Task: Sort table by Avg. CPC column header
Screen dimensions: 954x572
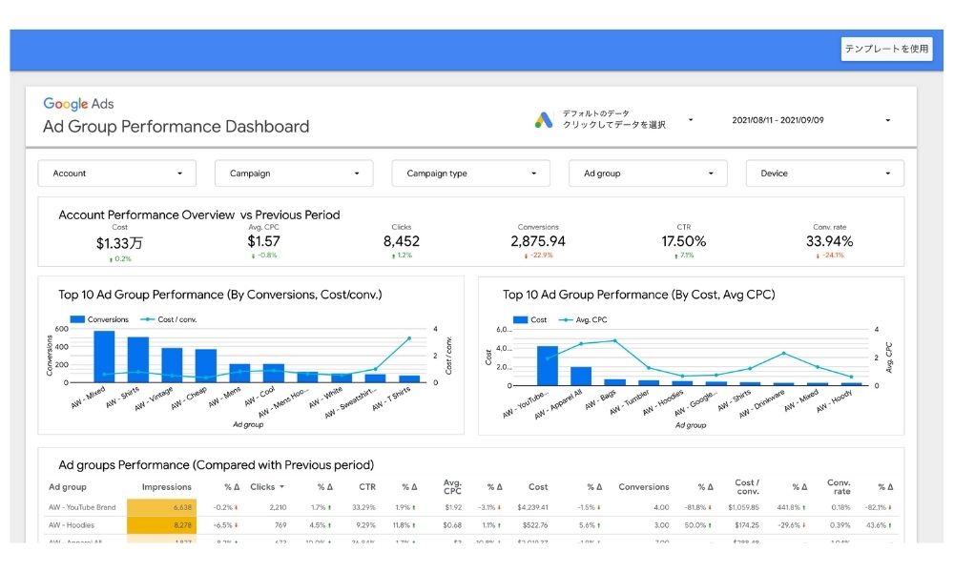Action: 452,486
